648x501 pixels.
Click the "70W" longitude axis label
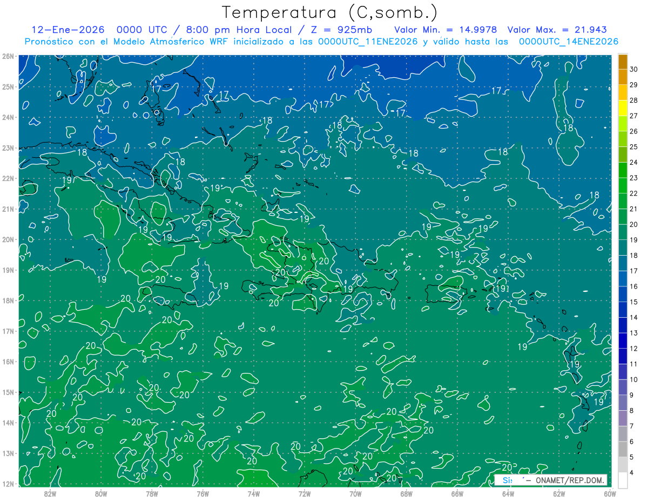coord(355,493)
